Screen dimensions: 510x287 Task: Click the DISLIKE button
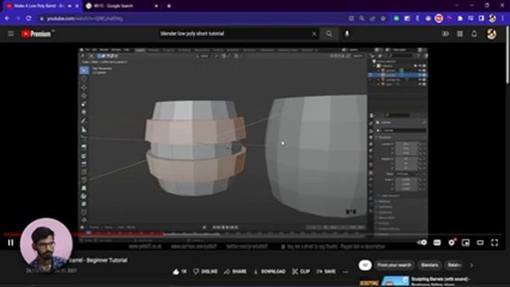(206, 271)
